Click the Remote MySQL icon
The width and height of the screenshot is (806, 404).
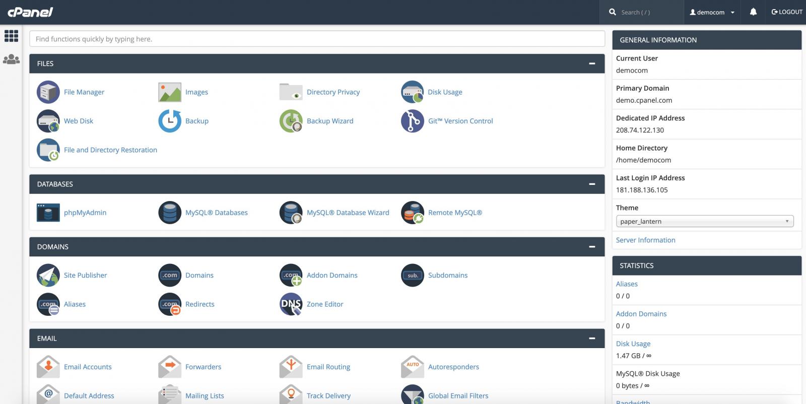(413, 213)
